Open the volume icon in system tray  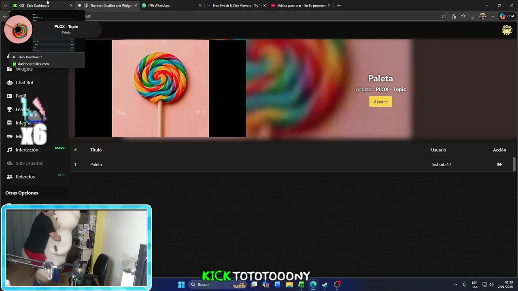491,285
